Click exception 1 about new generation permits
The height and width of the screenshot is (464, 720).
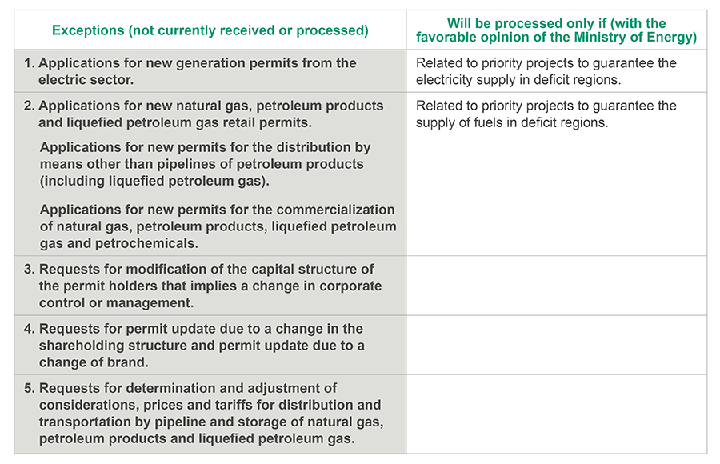[x=197, y=71]
